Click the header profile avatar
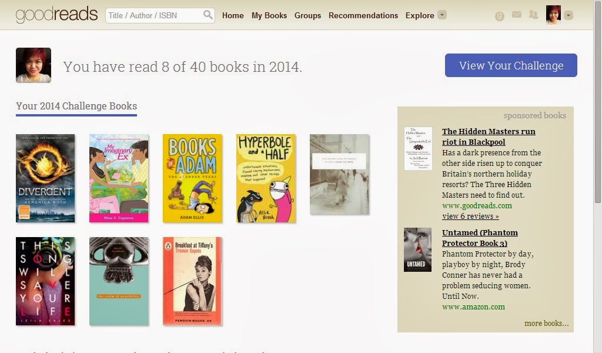This screenshot has width=602, height=353. [553, 15]
